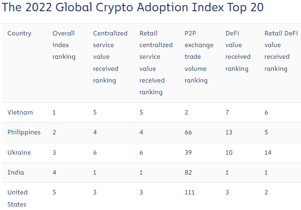Select India's P2P ranking value 82

pos(188,172)
